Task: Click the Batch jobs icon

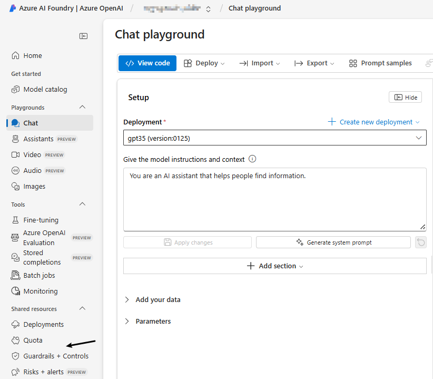Action: pyautogui.click(x=15, y=275)
